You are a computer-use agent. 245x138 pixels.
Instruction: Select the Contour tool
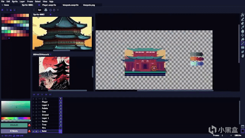[243, 52]
